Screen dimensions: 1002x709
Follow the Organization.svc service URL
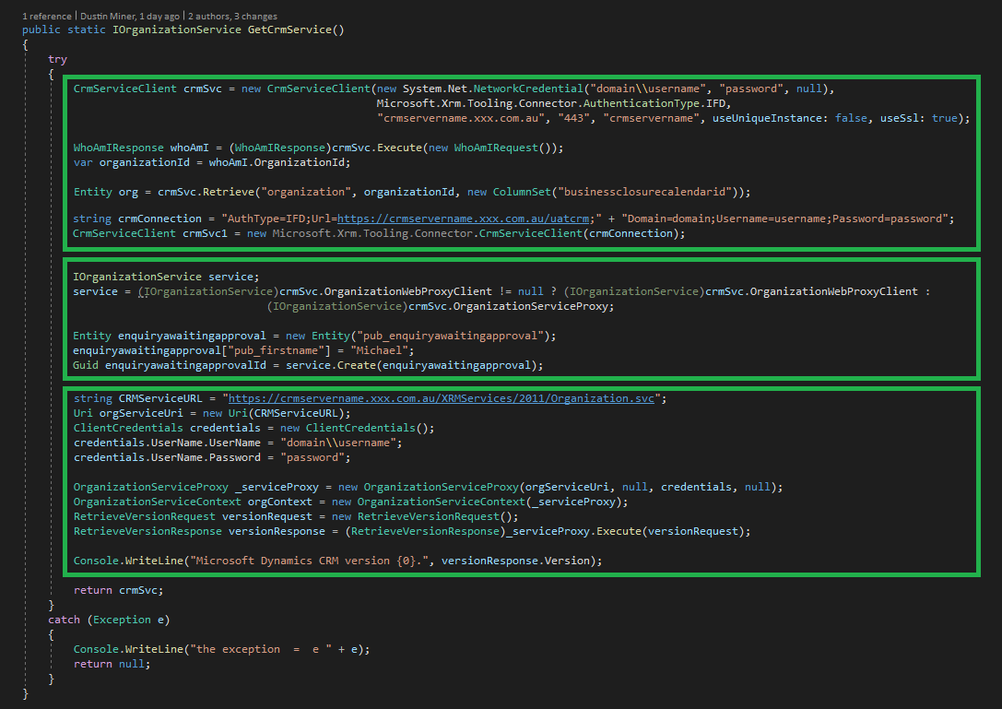coord(442,398)
